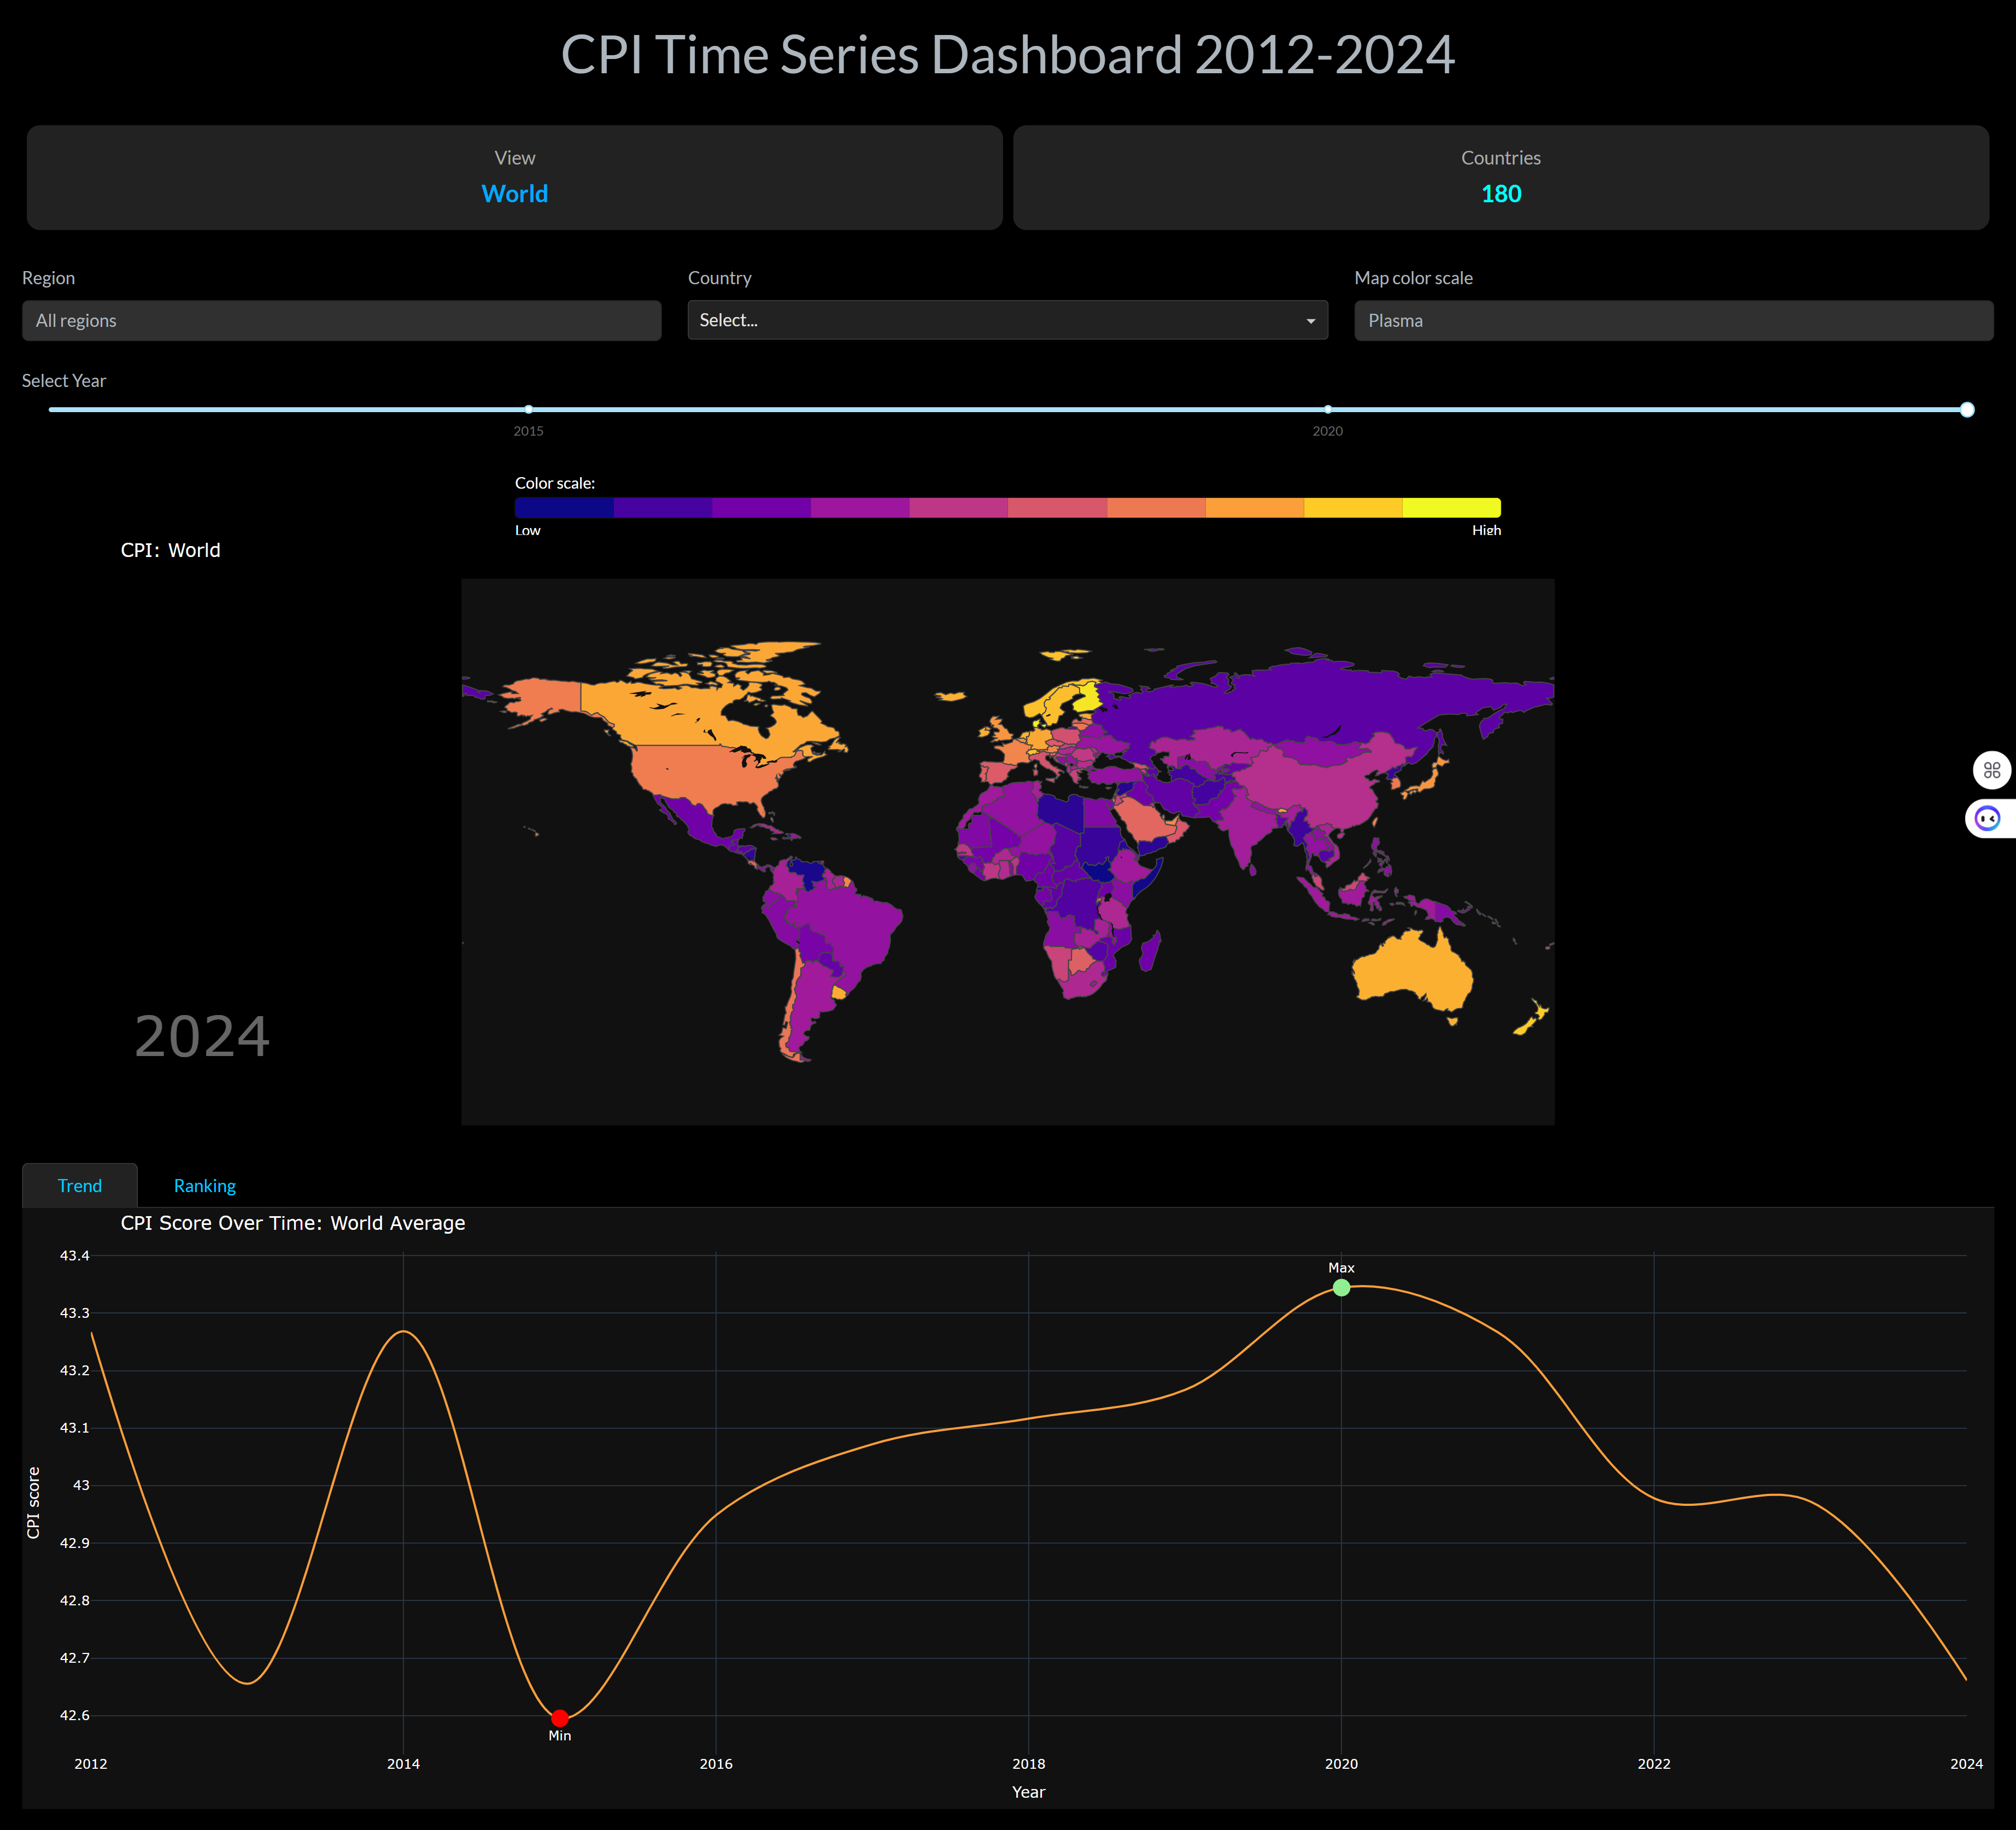Click the yellow High end of color scale
The height and width of the screenshot is (1830, 2016).
pyautogui.click(x=1451, y=508)
